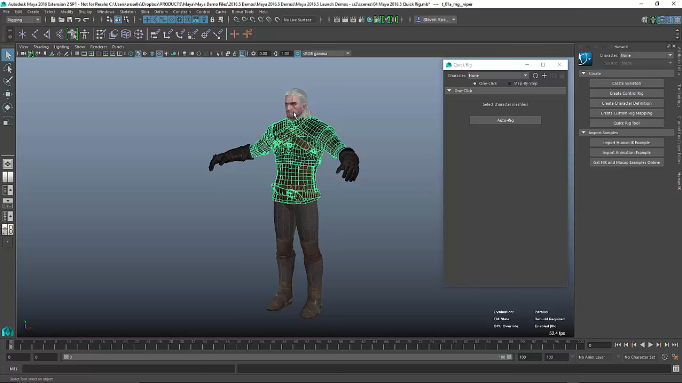Open the Quick Rig shelf icon
Viewport: 682px width, 383px height.
[x=72, y=34]
